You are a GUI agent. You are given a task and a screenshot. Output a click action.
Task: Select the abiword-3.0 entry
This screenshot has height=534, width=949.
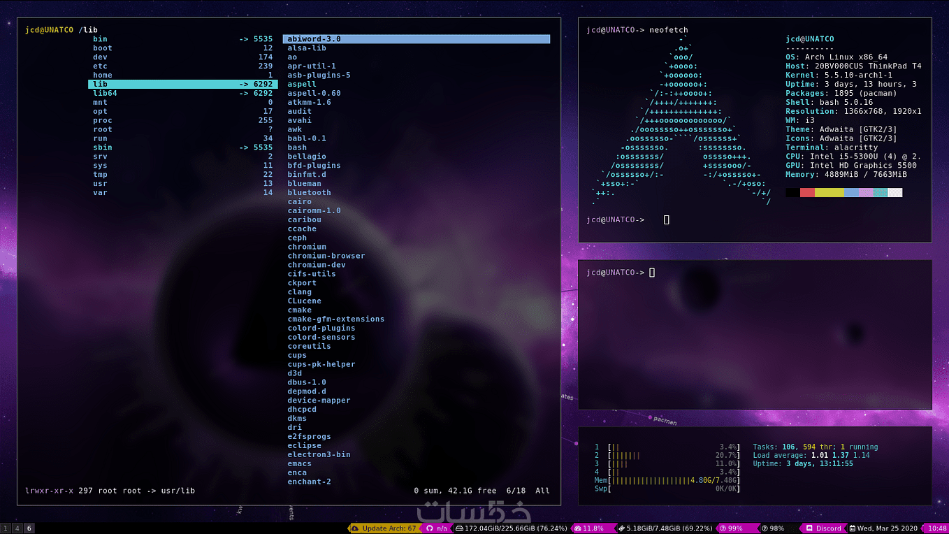point(416,39)
